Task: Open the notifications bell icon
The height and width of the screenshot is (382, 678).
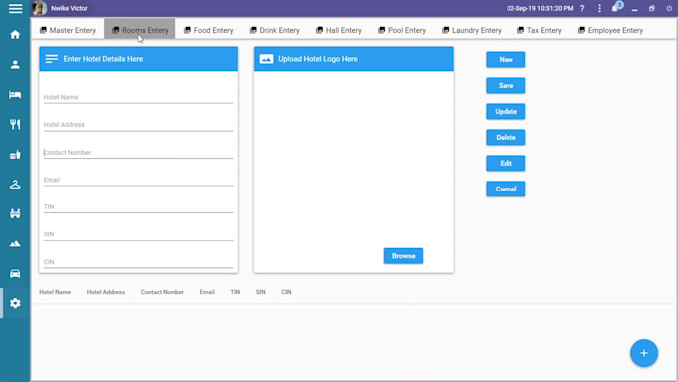Action: pos(615,8)
